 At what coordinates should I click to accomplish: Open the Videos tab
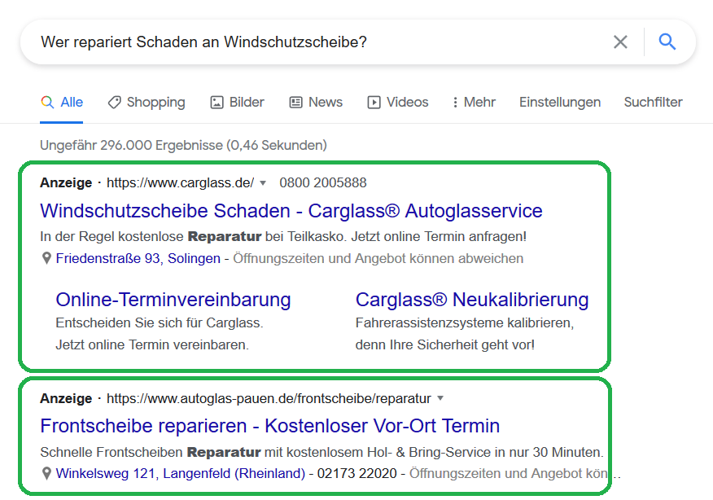click(398, 103)
